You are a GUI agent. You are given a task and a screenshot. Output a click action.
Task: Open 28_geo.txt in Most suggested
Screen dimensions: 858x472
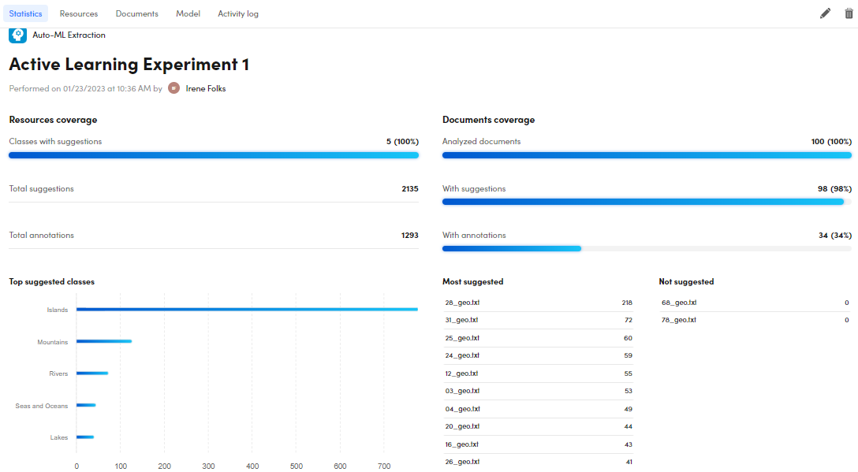[461, 303]
